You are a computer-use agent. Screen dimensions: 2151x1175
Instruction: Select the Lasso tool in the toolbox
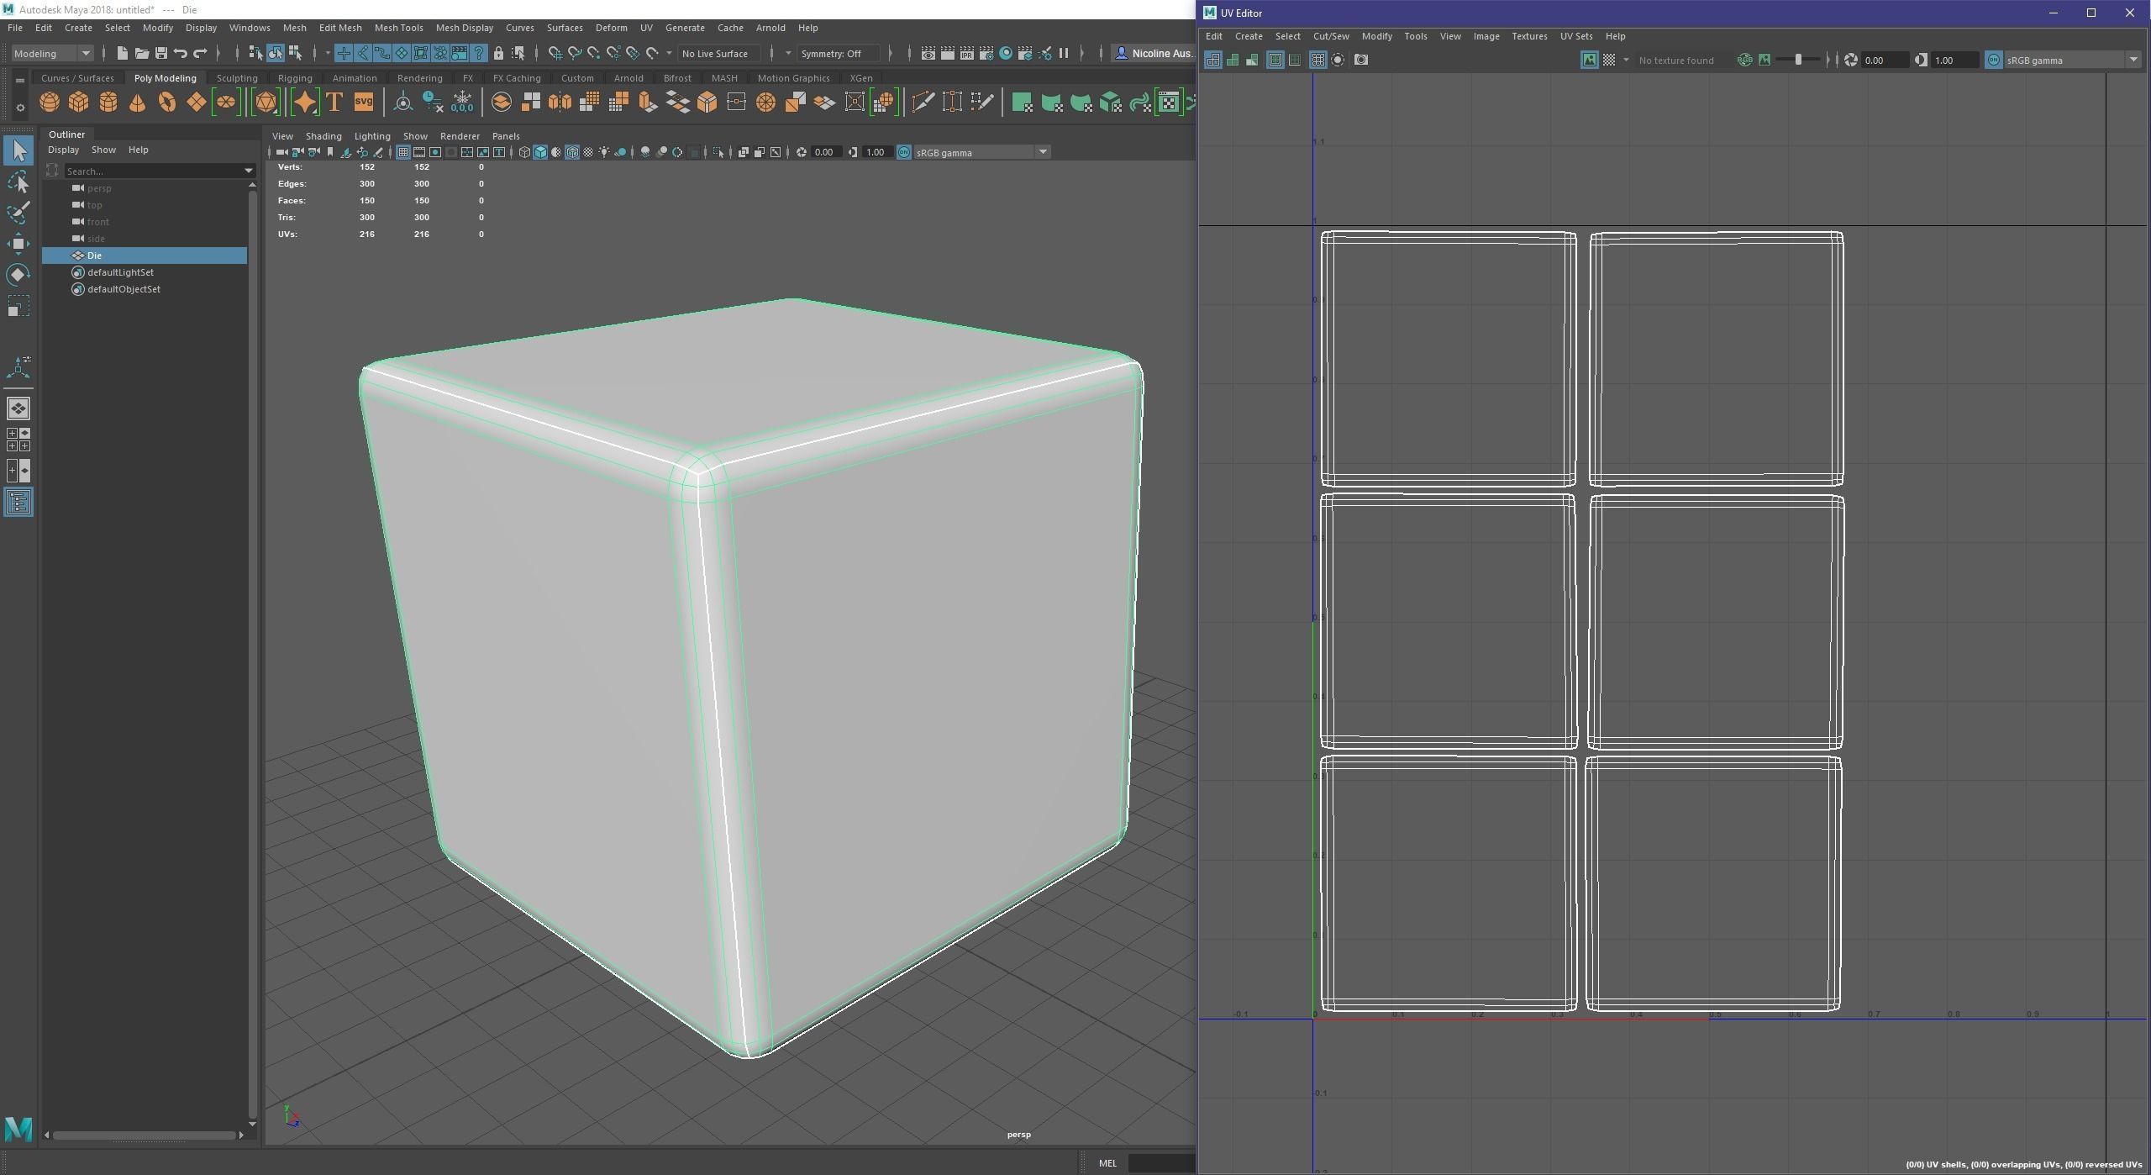18,182
